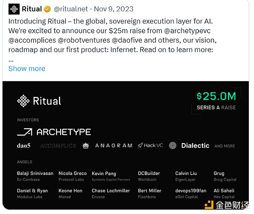This screenshot has width=254, height=214.
Task: Click the Jinse Finance watermark logo
Action: [209, 205]
